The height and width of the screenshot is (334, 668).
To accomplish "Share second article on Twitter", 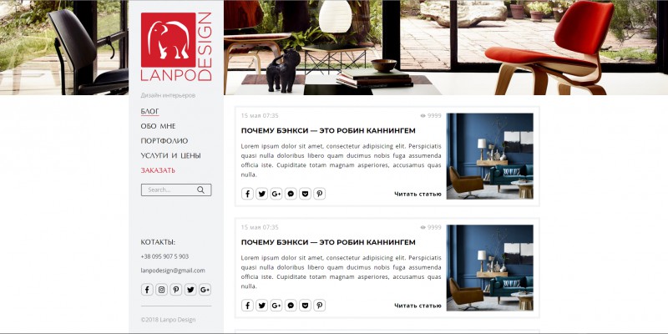I will (x=262, y=306).
